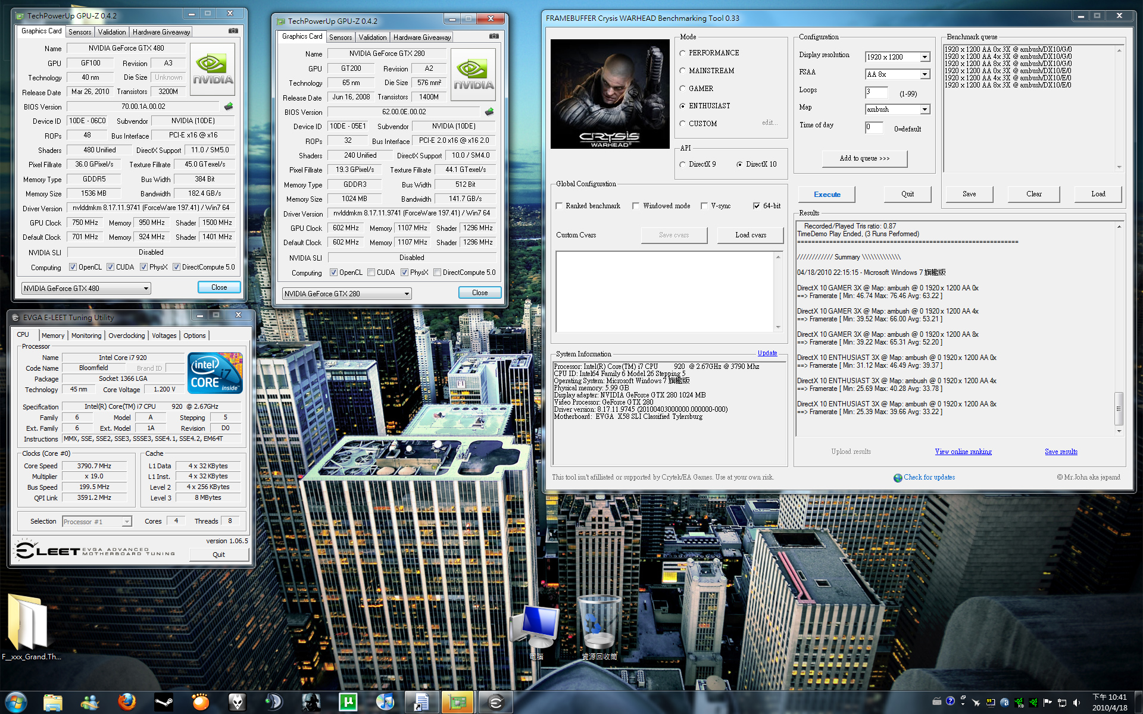
Task: Click the NVIDIA logo in GTX 480 GPU-Z
Action: (x=213, y=70)
